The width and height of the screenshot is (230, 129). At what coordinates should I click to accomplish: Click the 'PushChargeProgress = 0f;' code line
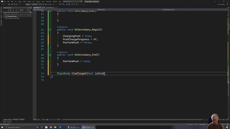[x=80, y=39]
